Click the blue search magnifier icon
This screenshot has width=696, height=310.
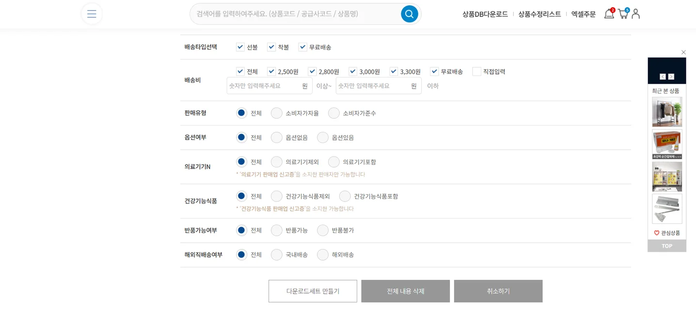pos(409,14)
